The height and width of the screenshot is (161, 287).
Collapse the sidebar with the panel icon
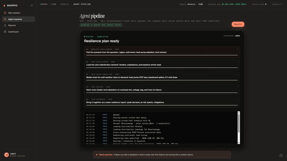click(32, 5)
